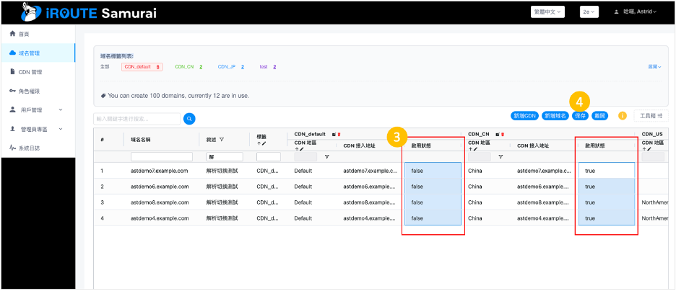Click the filter funnel under CDN_CN 地區 column
The image size is (676, 291).
[x=500, y=156]
